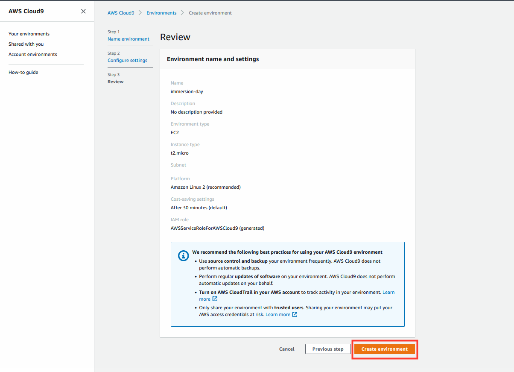Select the source control and backup bullet
The image size is (514, 372).
290,264
